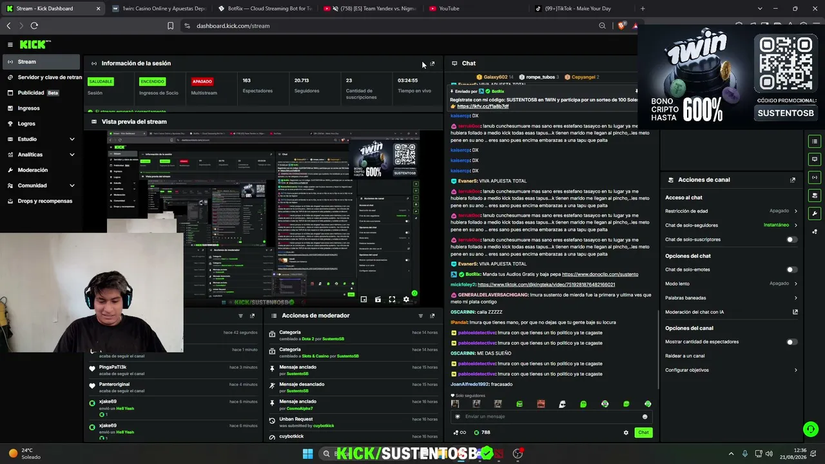This screenshot has width=825, height=464.
Task: Toggle Chat de solo-suscriptores switch
Action: 791,240
